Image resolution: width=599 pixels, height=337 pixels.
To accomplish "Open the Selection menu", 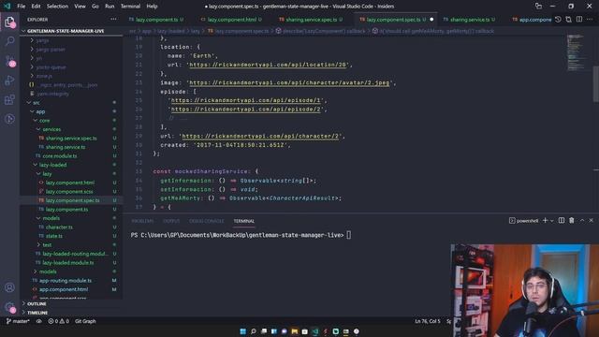I will pos(57,7).
